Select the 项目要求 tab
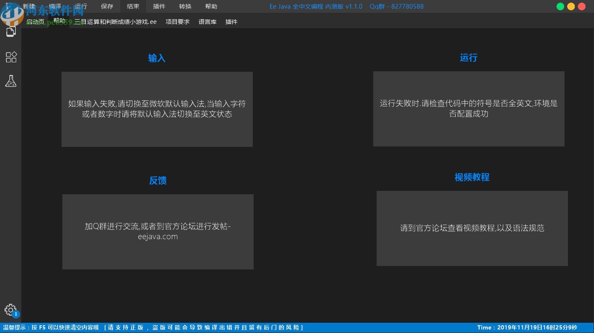The width and height of the screenshot is (594, 333). tap(178, 21)
